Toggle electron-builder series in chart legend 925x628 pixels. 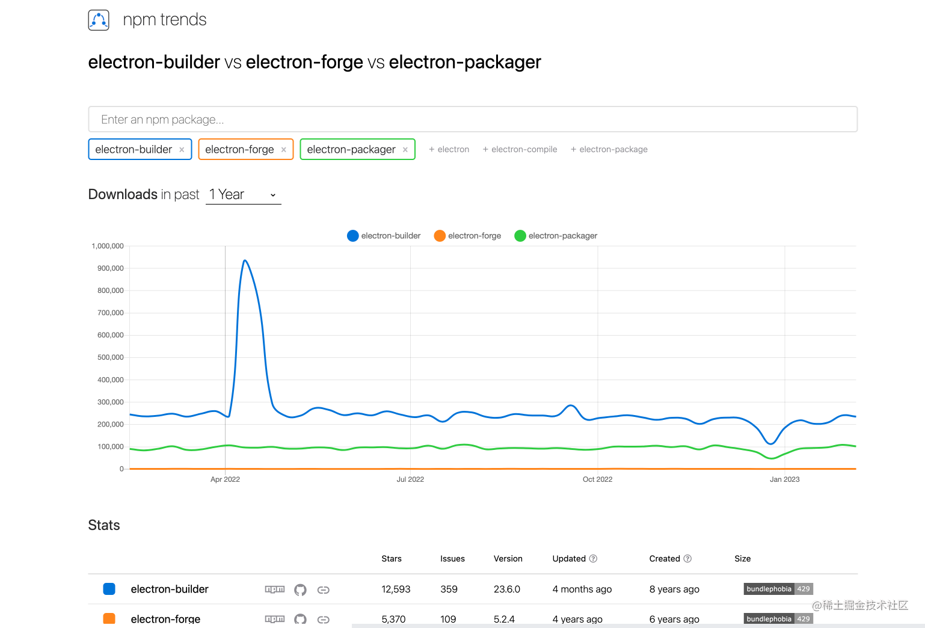pos(384,236)
